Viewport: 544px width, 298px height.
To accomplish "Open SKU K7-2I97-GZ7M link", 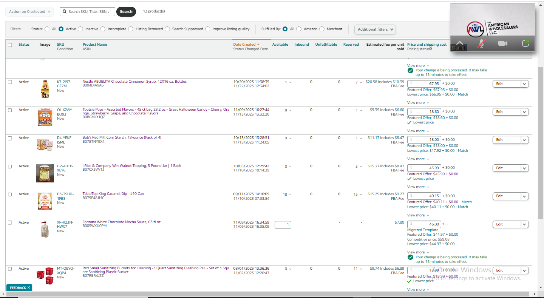I will click(64, 84).
